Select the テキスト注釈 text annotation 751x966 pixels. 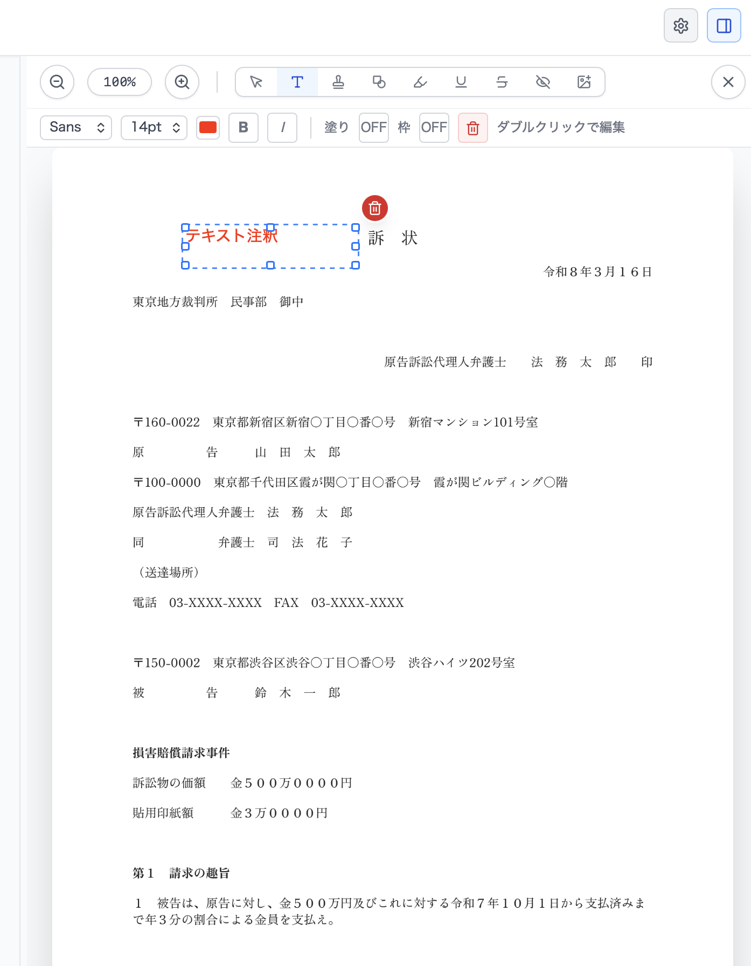coord(270,246)
